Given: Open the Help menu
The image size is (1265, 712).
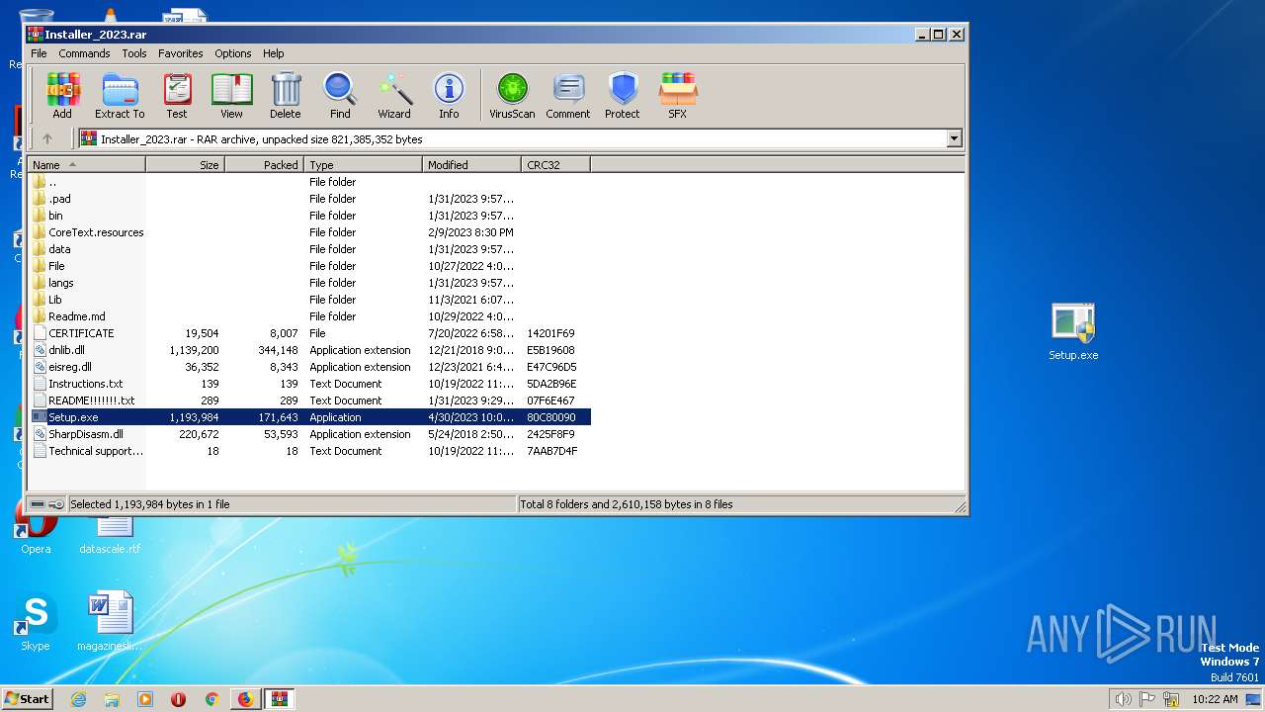Looking at the screenshot, I should pos(274,53).
